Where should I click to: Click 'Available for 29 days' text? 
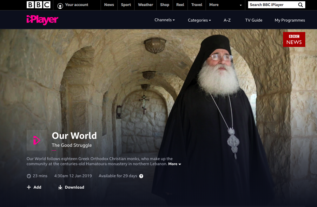point(118,176)
